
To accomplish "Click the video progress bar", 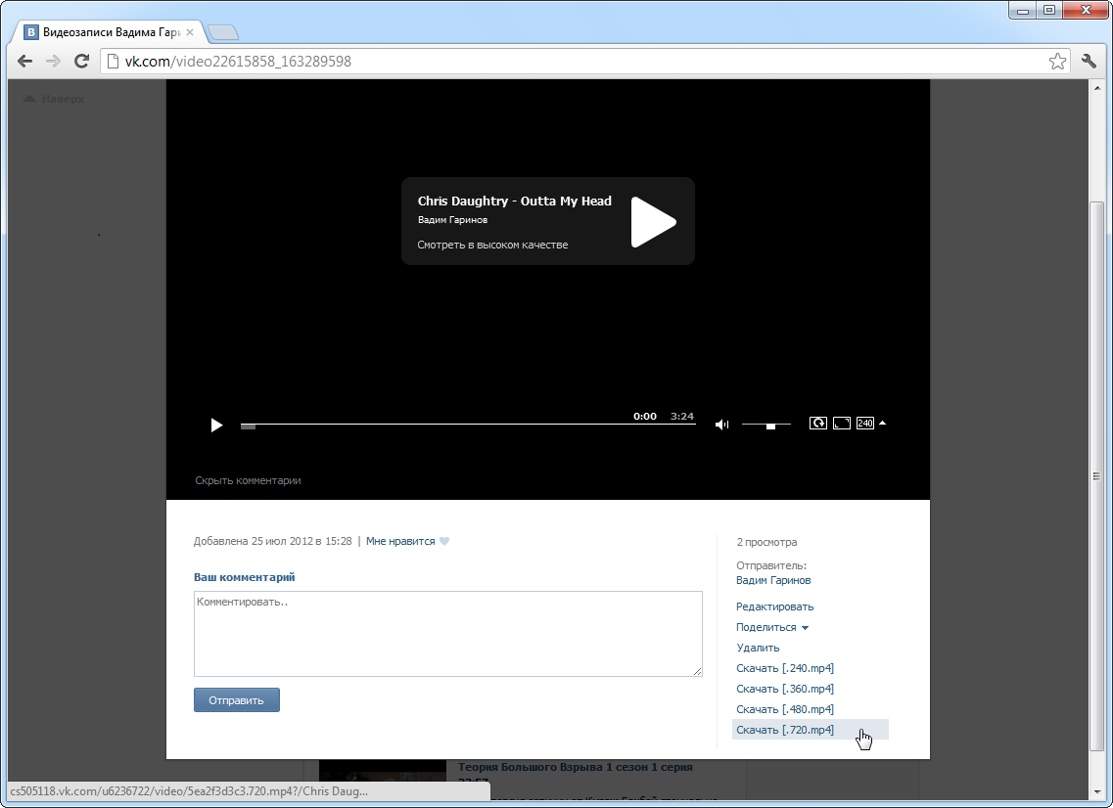I will [x=468, y=425].
